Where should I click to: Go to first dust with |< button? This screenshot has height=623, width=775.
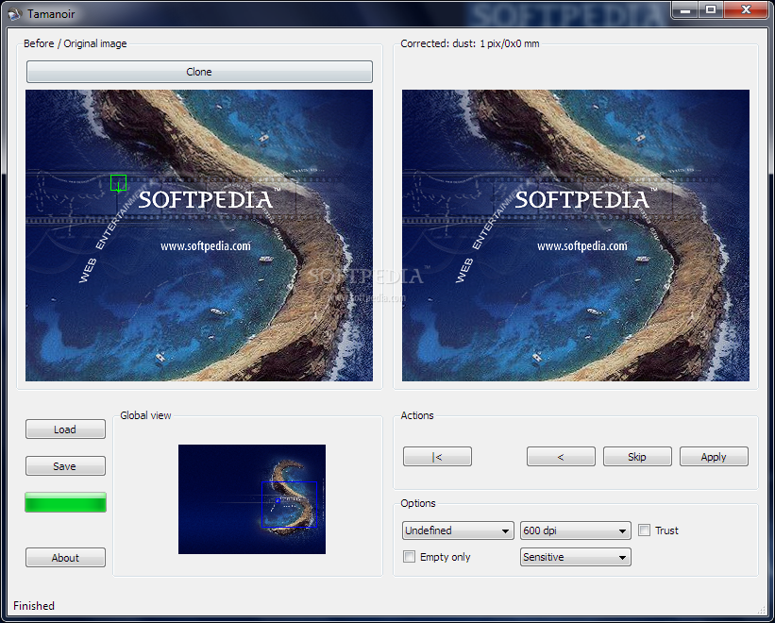click(437, 457)
